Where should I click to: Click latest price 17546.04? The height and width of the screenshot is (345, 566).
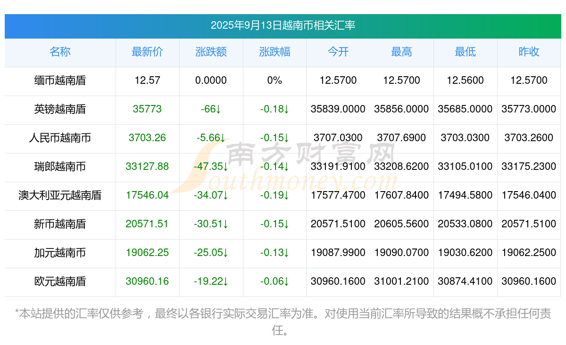147,195
